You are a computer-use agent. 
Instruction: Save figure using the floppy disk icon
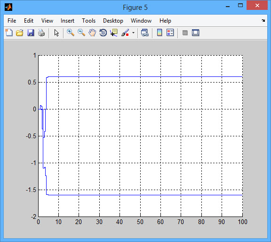pyautogui.click(x=31, y=33)
